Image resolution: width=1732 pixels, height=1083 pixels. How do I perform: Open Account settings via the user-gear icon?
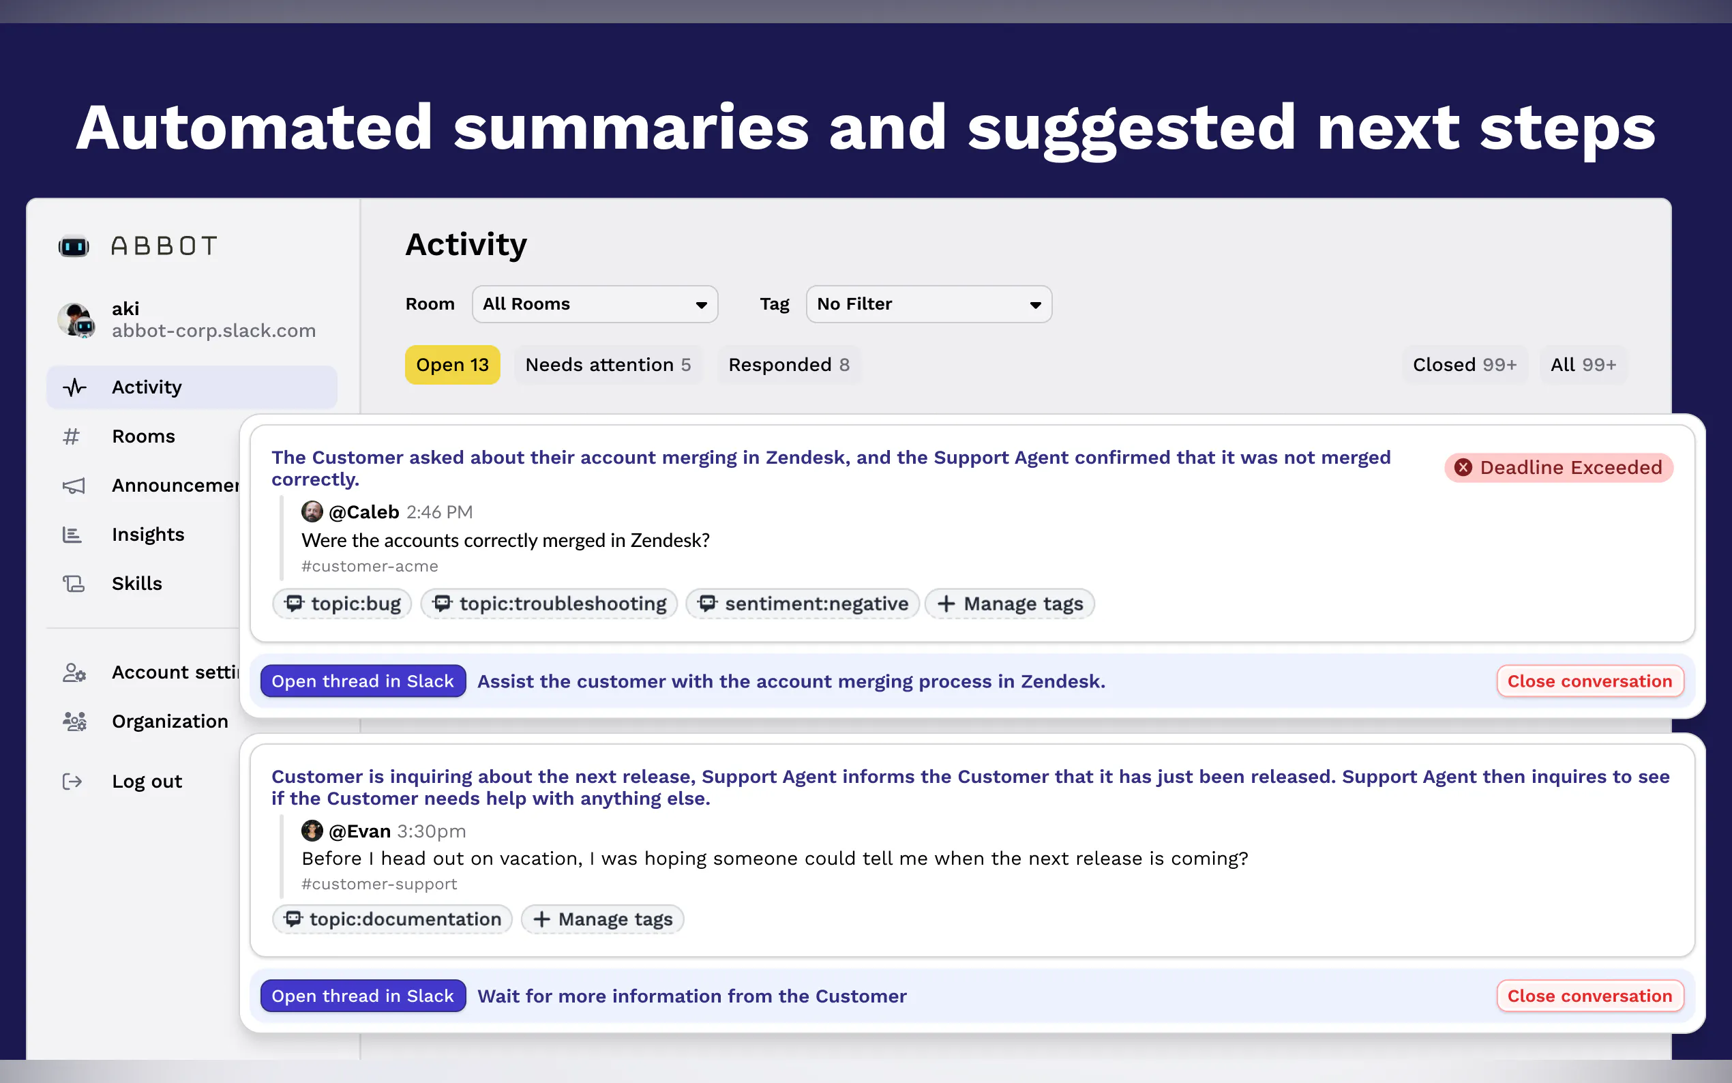[74, 672]
